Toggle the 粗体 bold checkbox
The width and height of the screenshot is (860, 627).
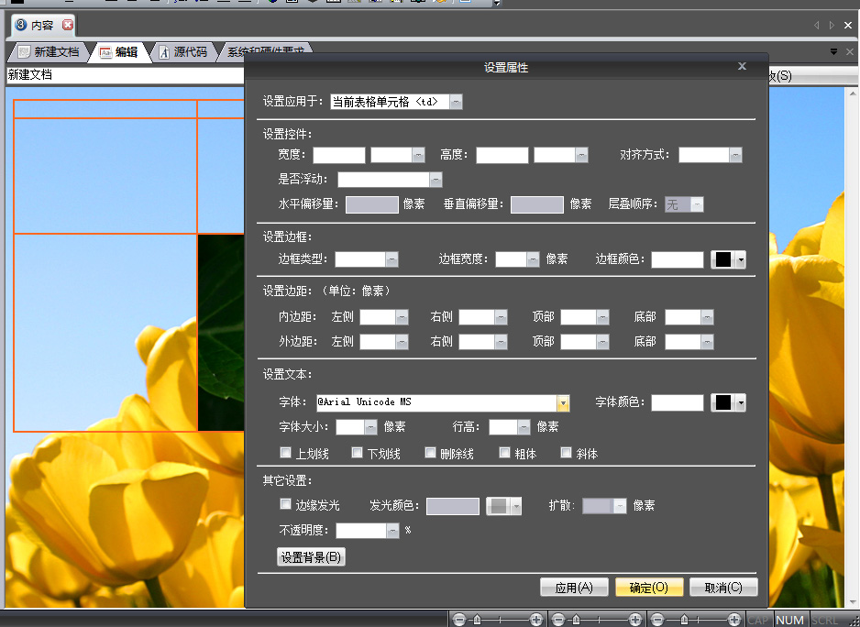click(x=504, y=453)
